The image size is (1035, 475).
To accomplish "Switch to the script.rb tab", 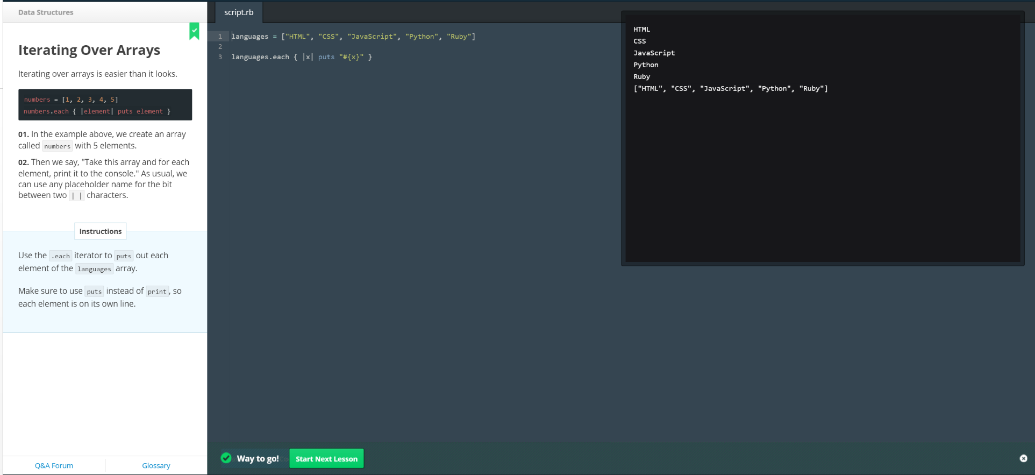I will pyautogui.click(x=239, y=12).
